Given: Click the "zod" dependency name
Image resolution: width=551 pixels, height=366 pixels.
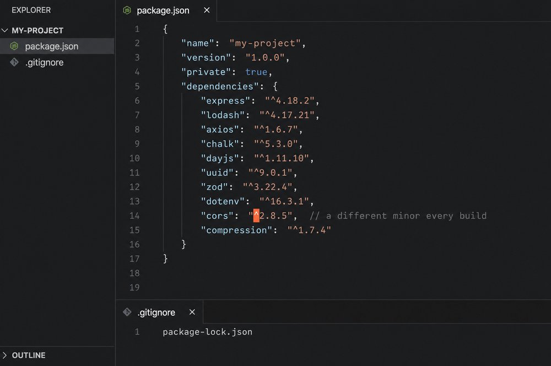Looking at the screenshot, I should pyautogui.click(x=214, y=187).
